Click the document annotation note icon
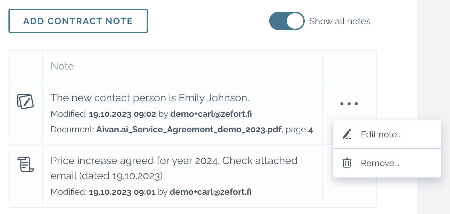450x214 pixels. coord(25,101)
